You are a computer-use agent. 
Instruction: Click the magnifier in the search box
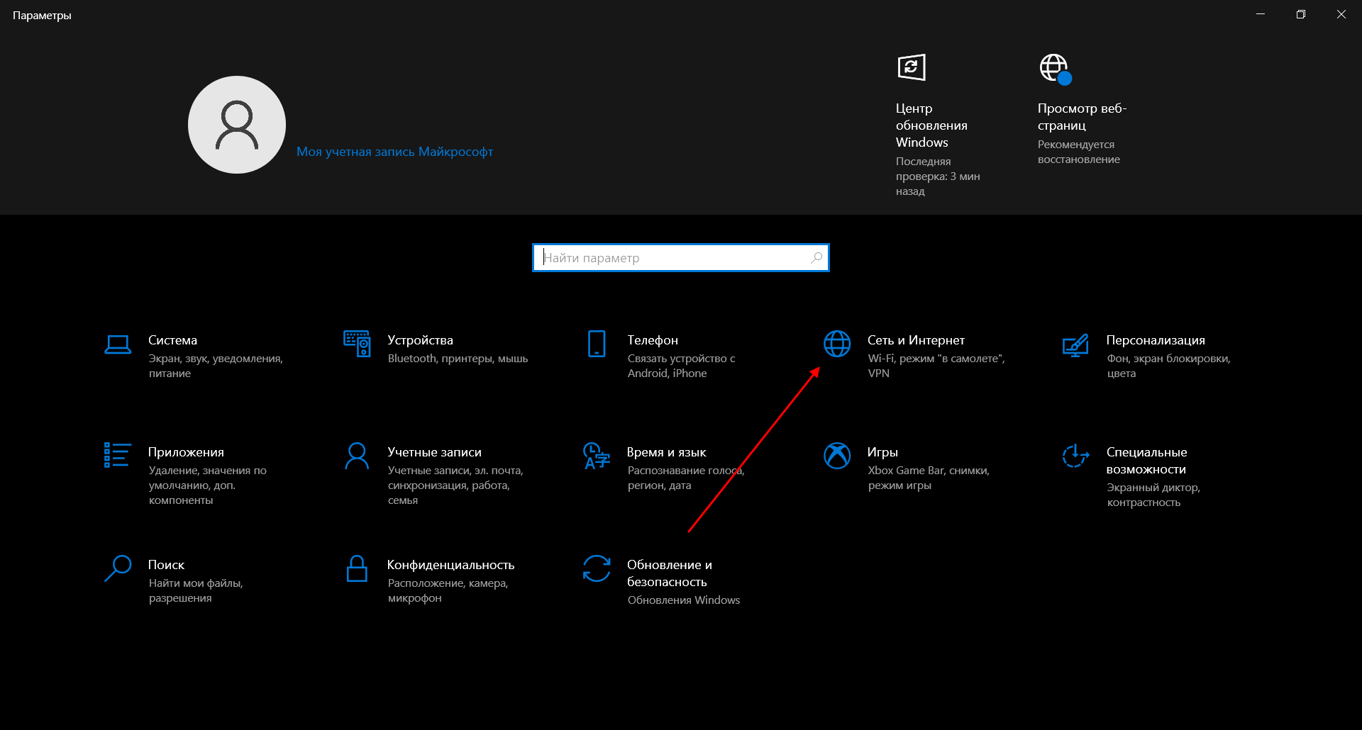click(816, 257)
